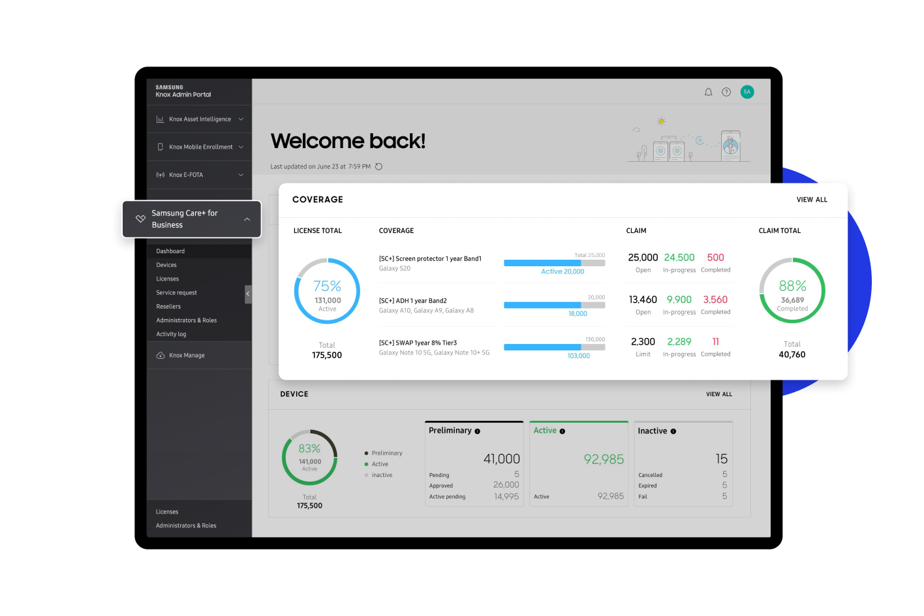Viewport: 924px width, 616px height.
Task: Expand the Knox Mobile Enrollment dropdown
Action: [241, 147]
